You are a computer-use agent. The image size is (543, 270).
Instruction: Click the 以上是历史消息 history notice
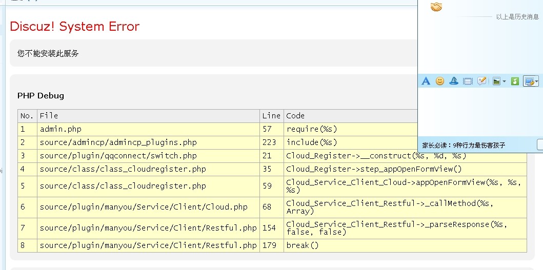tap(517, 17)
